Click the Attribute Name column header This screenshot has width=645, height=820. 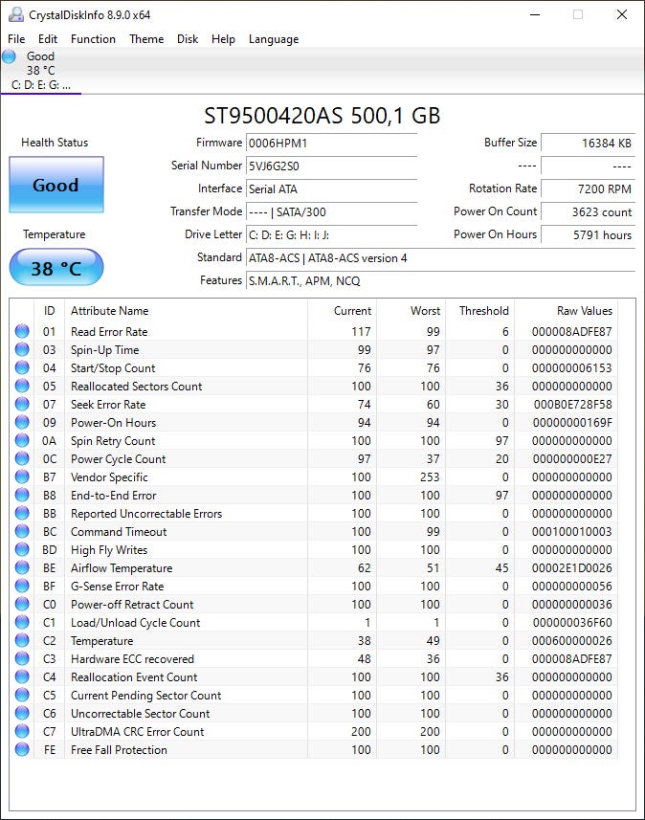coord(110,311)
